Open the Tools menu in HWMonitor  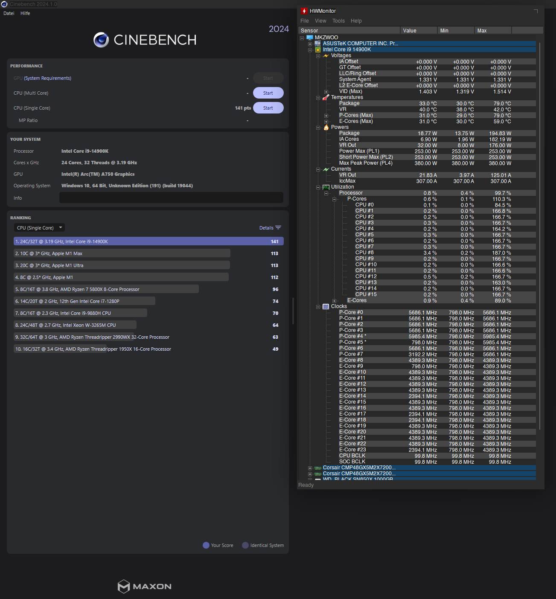point(338,21)
